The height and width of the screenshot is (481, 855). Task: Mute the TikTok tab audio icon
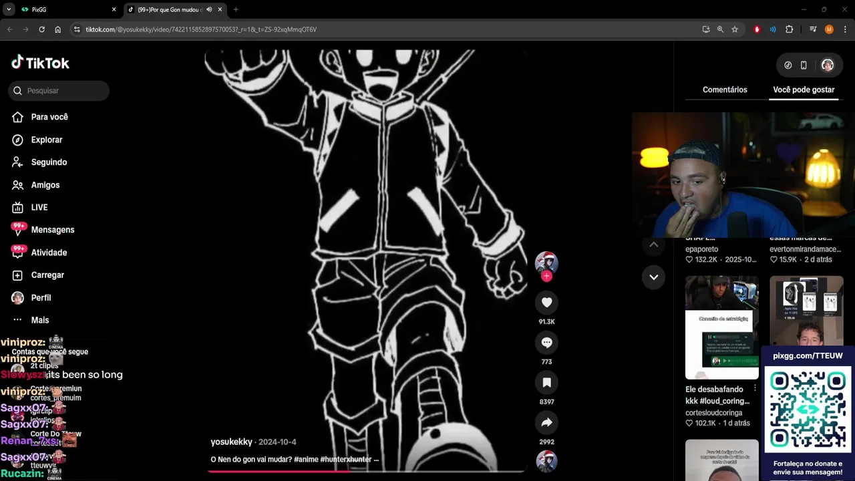209,9
